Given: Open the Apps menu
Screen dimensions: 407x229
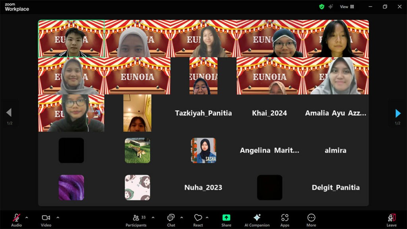Looking at the screenshot, I should 285,219.
